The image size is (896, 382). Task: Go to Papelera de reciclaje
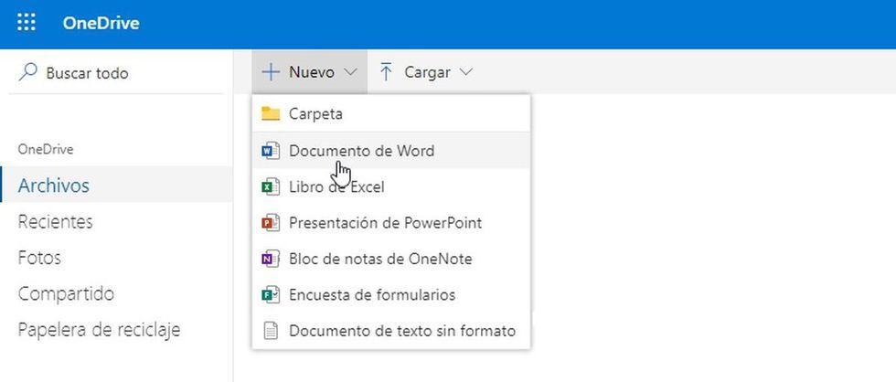(x=99, y=330)
